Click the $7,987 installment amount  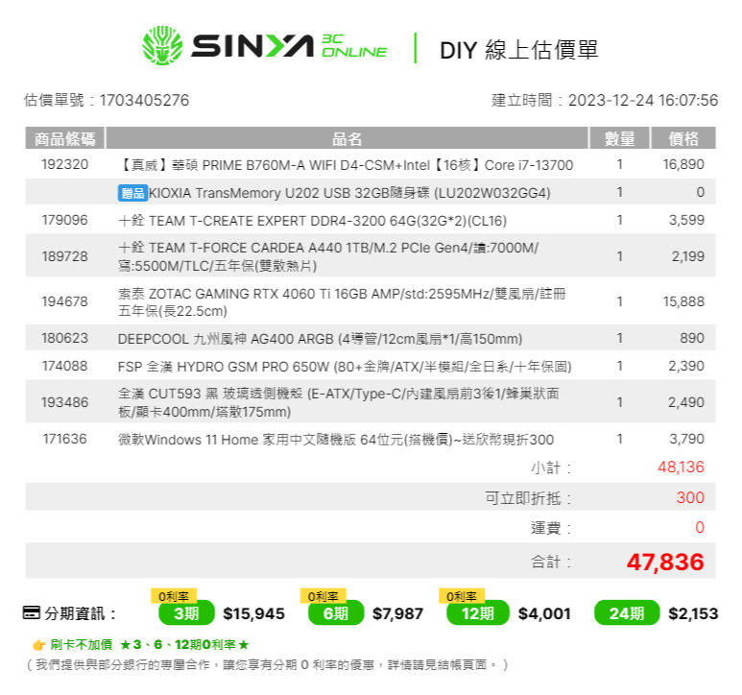tap(397, 614)
